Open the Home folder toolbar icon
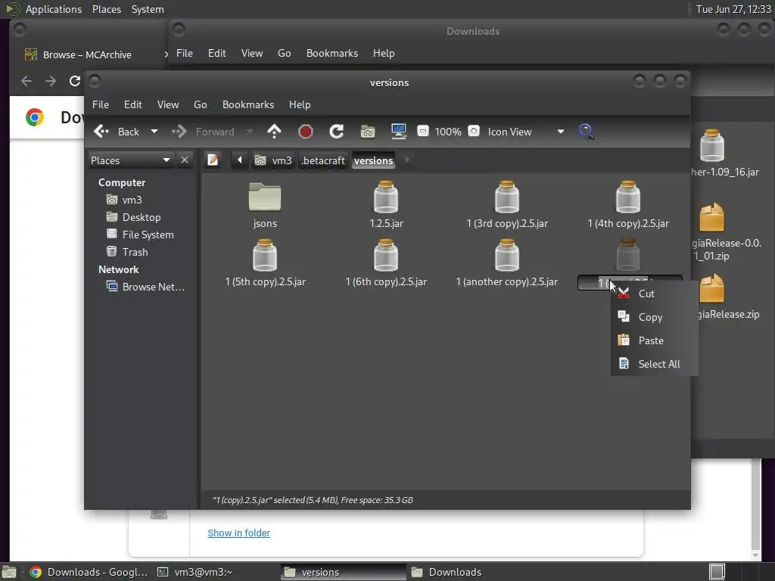This screenshot has width=775, height=581. tap(368, 132)
